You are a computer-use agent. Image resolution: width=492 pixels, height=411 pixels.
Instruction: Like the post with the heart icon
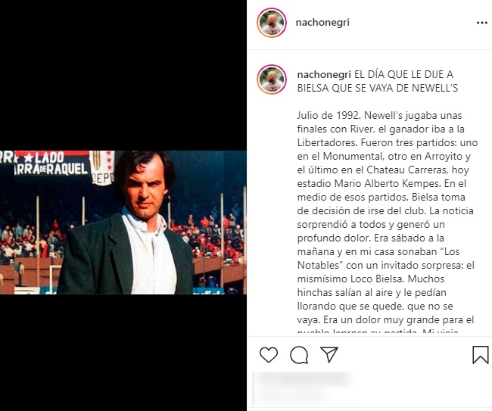click(x=269, y=355)
